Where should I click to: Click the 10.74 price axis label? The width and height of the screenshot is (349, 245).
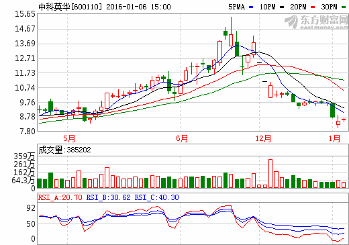click(x=25, y=88)
